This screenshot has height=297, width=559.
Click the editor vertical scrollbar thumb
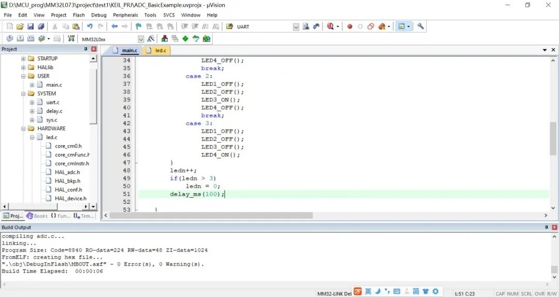click(553, 139)
